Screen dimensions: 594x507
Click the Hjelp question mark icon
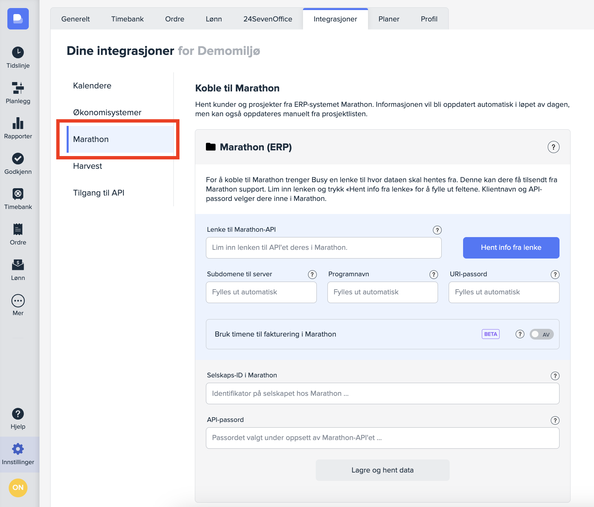point(18,414)
